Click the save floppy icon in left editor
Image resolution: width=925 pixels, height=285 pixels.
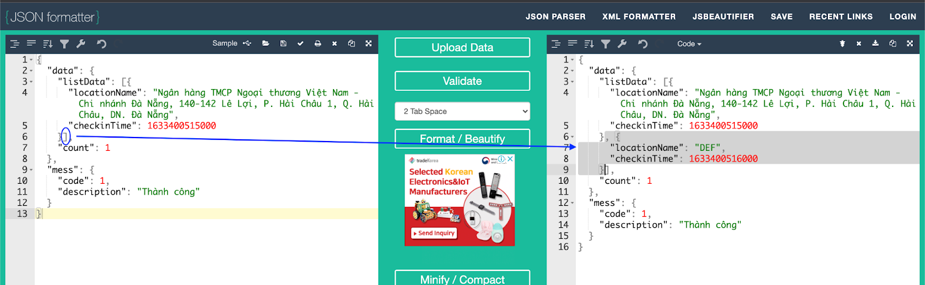283,43
